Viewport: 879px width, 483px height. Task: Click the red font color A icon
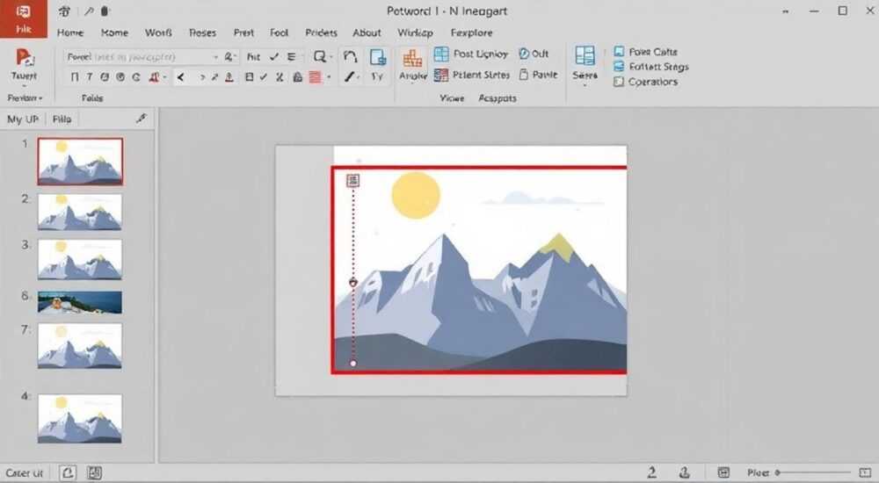coord(154,77)
